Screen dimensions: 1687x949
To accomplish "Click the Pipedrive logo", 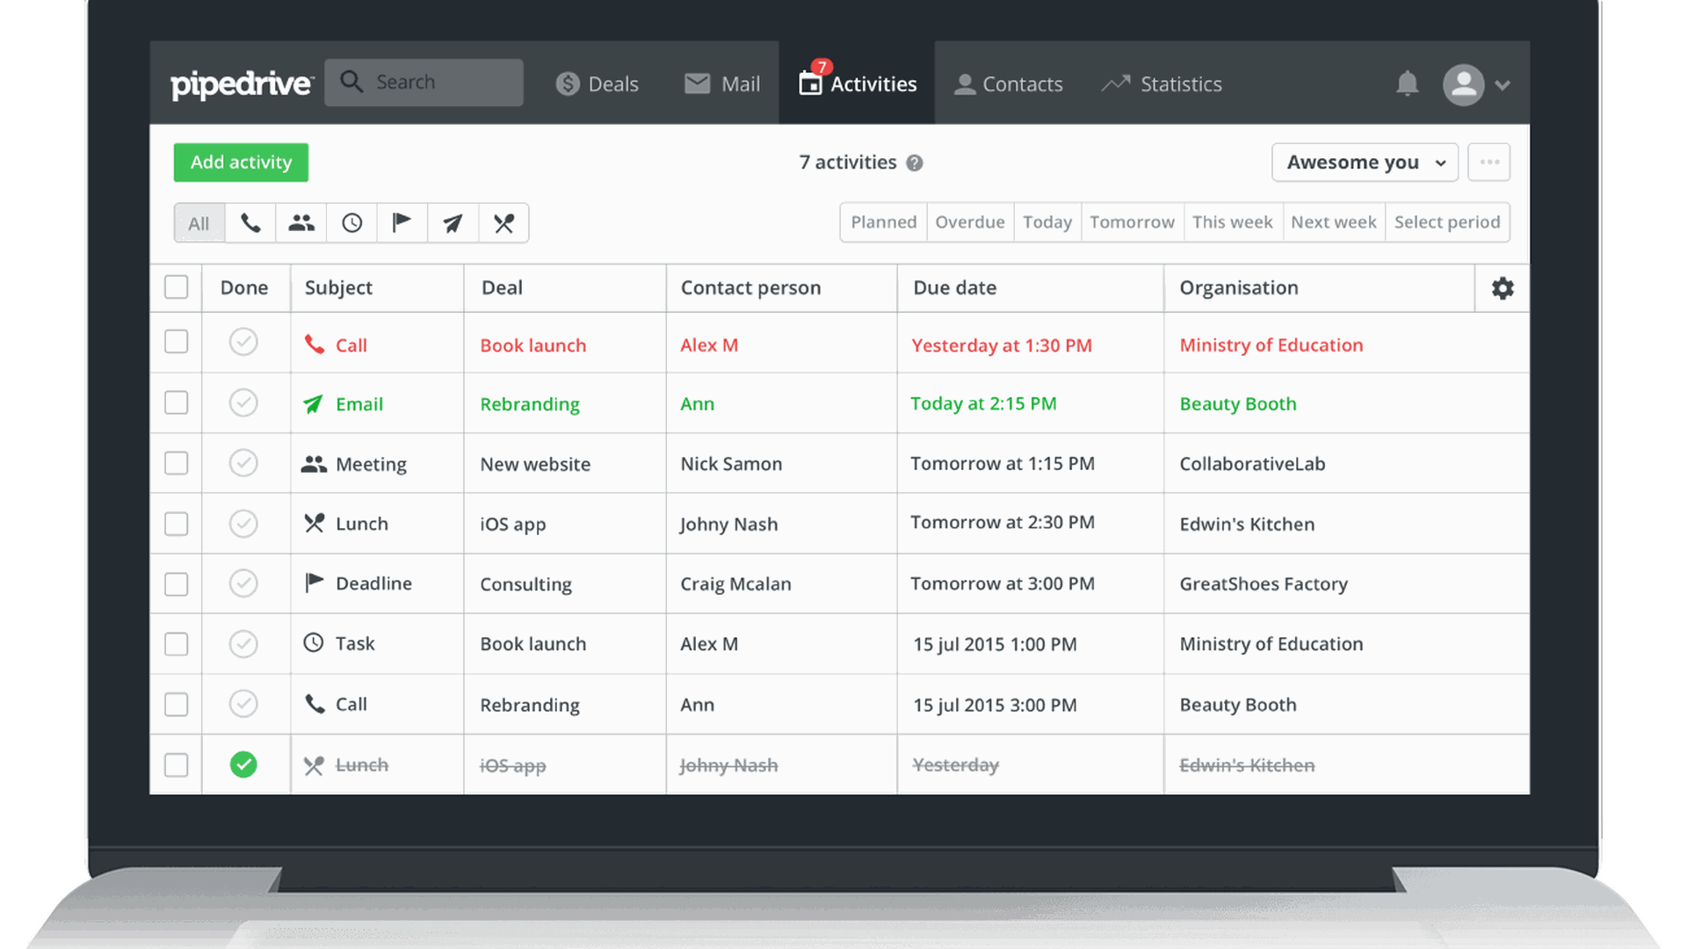I will 242,84.
